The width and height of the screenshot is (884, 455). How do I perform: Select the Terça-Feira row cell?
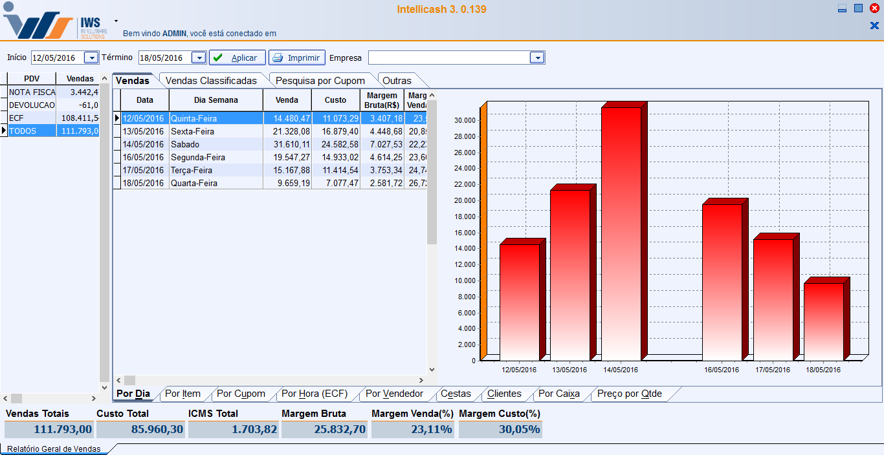(216, 170)
